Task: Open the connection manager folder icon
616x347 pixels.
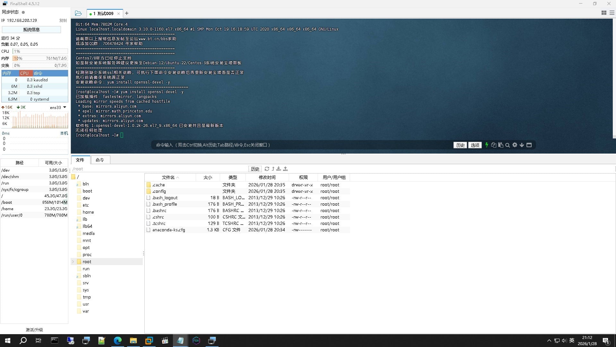Action: (x=78, y=13)
